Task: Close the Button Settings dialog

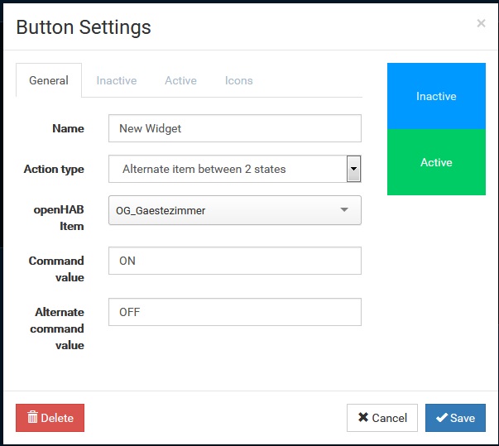Action: [481, 24]
